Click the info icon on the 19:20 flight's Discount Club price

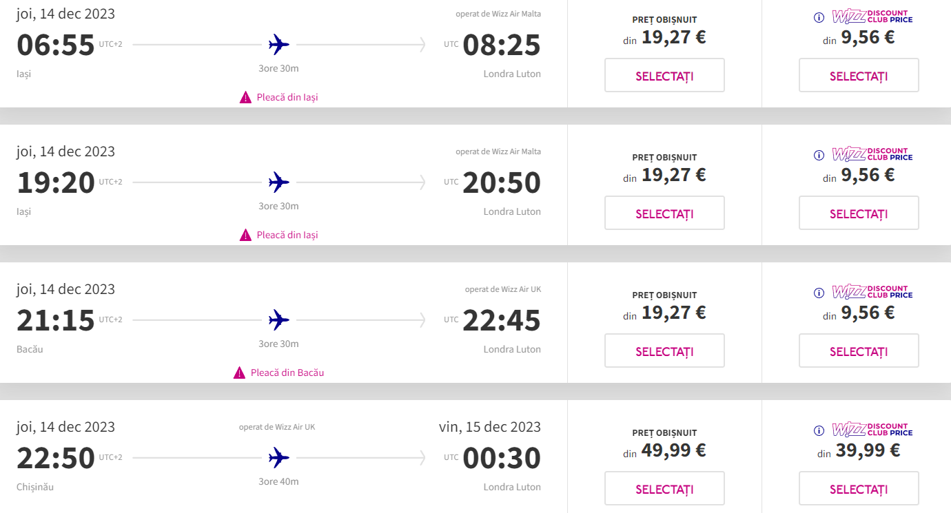[819, 155]
